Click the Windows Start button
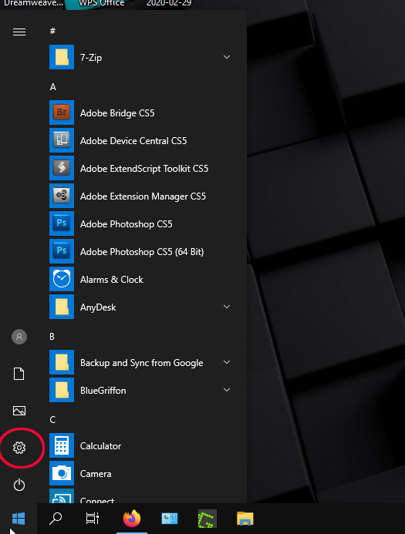The width and height of the screenshot is (405, 534). 19,519
